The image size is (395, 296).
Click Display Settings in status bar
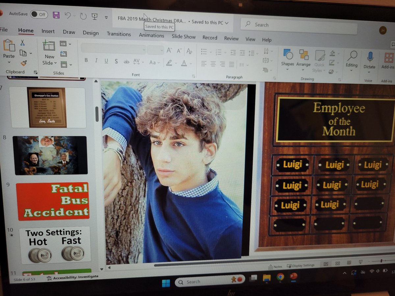(301, 265)
